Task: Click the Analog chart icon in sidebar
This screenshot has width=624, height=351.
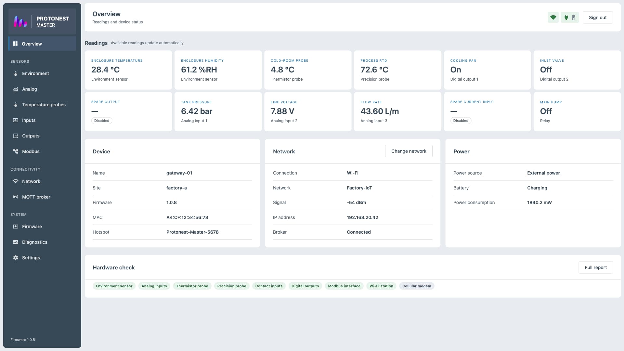Action: pyautogui.click(x=16, y=89)
